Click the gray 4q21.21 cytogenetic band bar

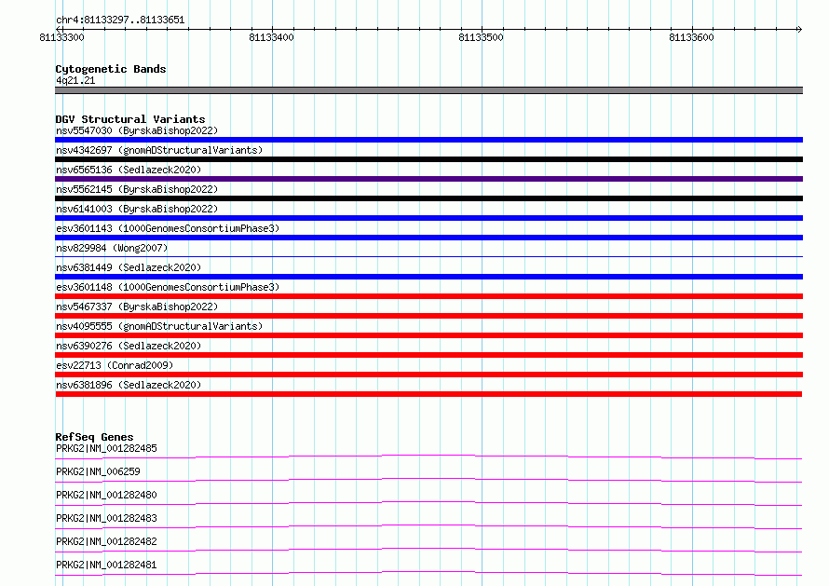(428, 90)
